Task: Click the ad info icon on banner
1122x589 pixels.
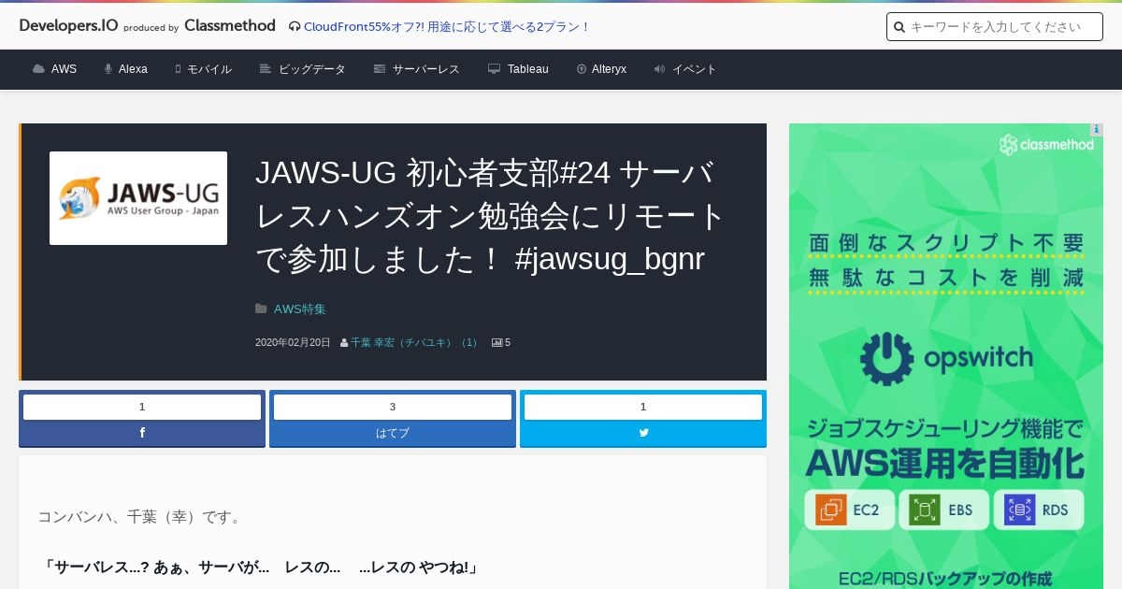Action: [x=1097, y=130]
